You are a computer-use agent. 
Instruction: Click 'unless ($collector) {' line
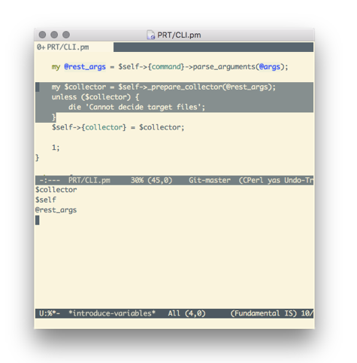coord(95,97)
